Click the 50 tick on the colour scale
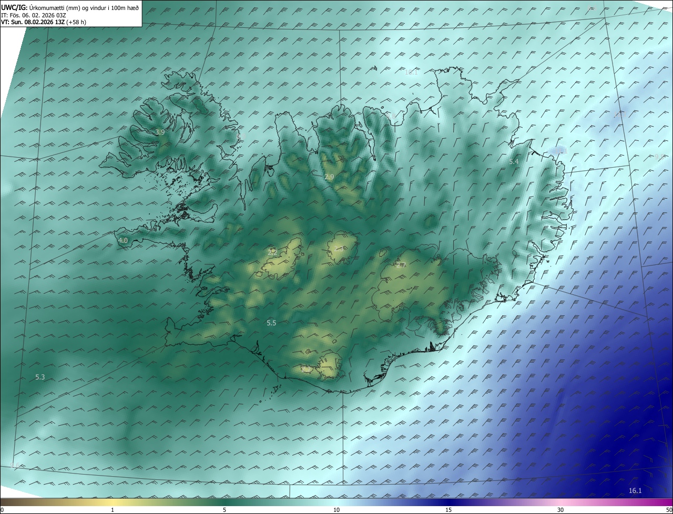 669,510
